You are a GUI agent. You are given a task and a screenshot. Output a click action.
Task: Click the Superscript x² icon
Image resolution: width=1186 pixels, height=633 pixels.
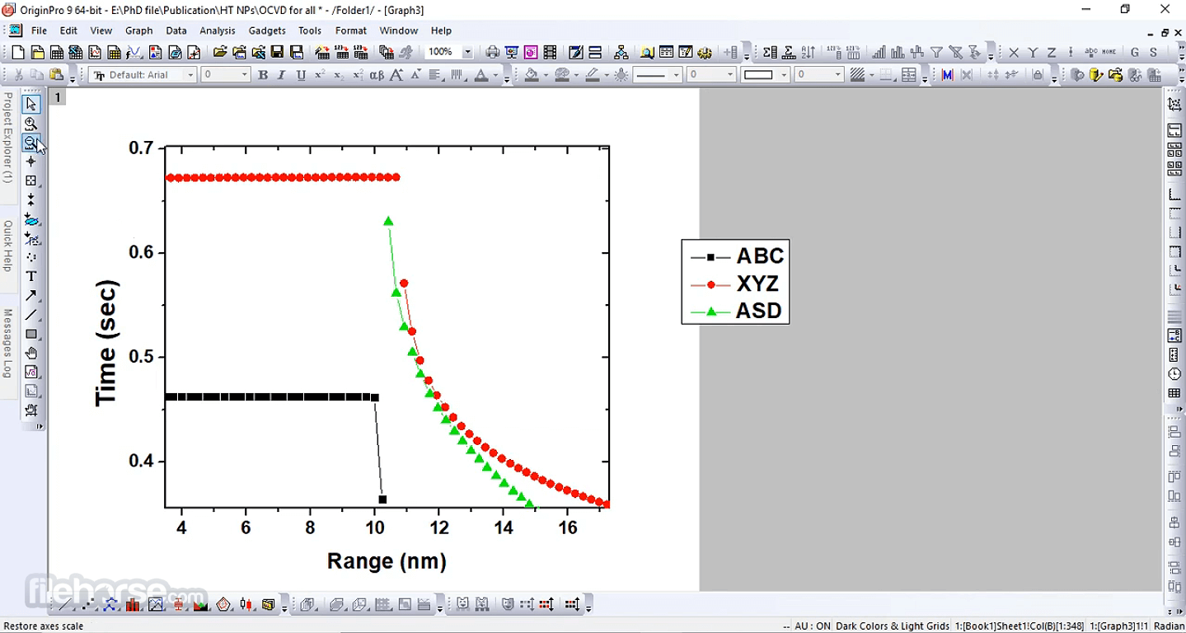320,75
